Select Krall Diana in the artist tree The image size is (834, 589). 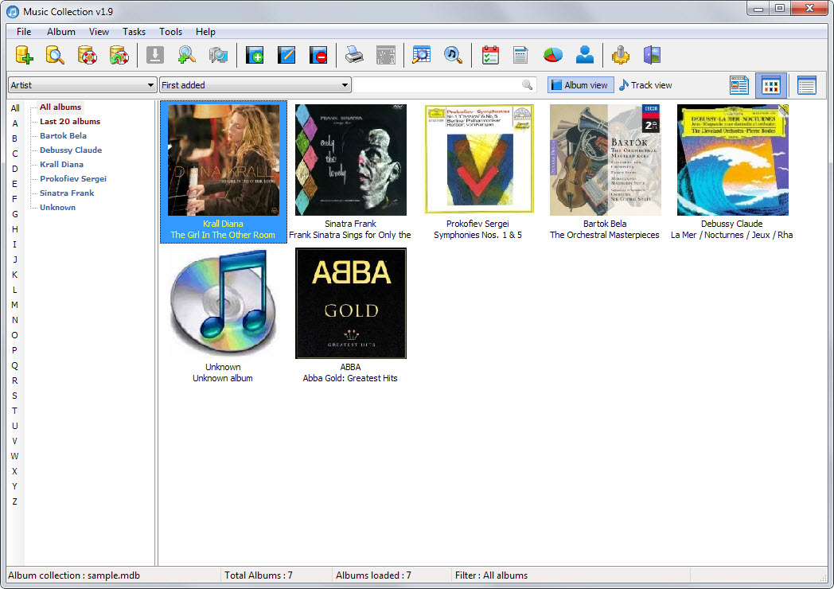click(x=62, y=165)
